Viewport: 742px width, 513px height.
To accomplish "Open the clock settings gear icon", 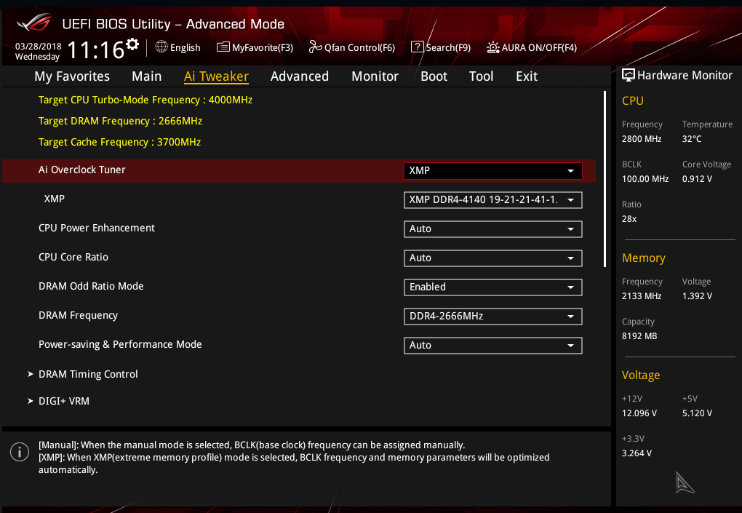I will pos(133,44).
